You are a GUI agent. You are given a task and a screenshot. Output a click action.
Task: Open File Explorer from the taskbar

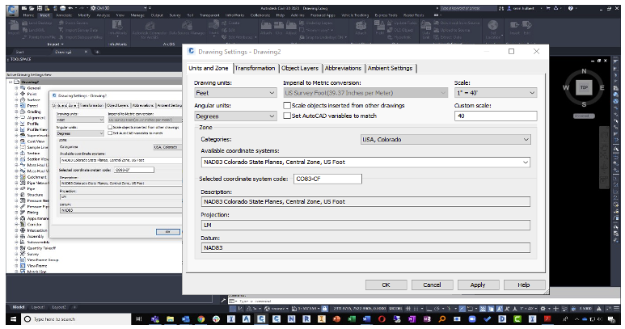(171, 319)
